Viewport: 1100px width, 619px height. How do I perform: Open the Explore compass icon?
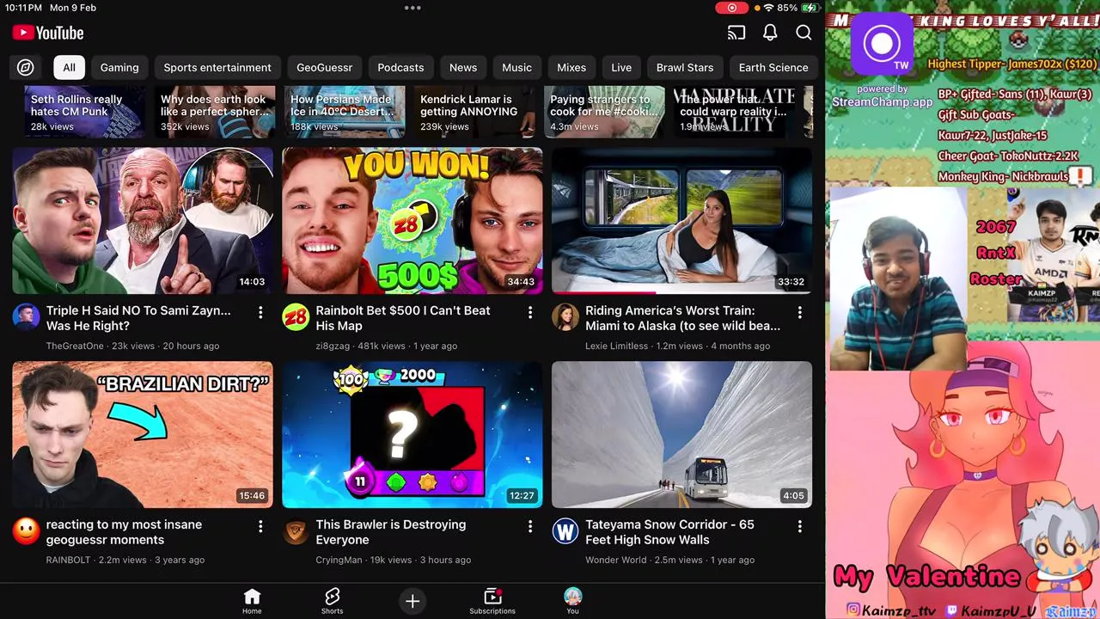(x=26, y=67)
